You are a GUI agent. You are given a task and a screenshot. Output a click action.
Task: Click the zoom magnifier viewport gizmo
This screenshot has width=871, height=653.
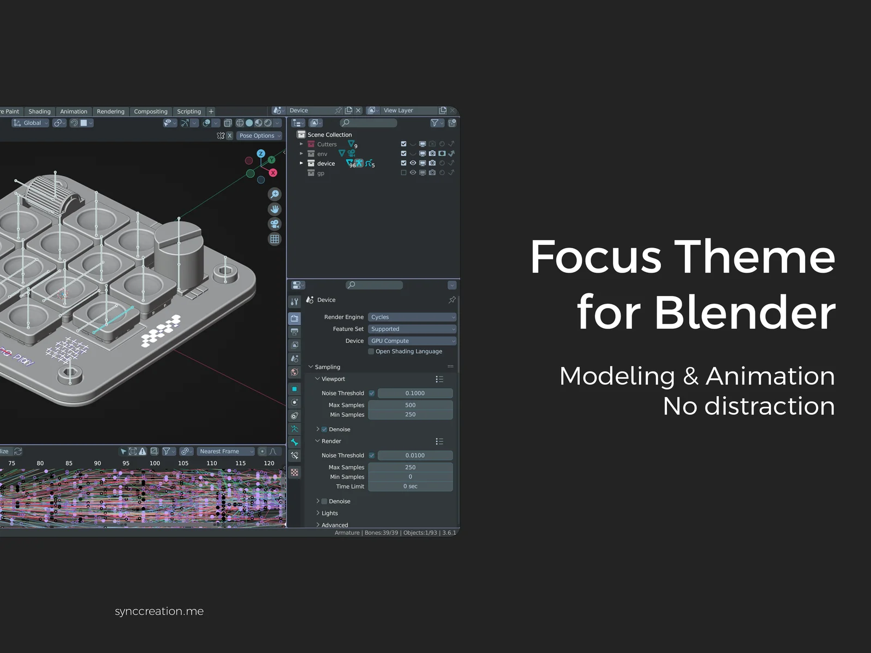275,194
